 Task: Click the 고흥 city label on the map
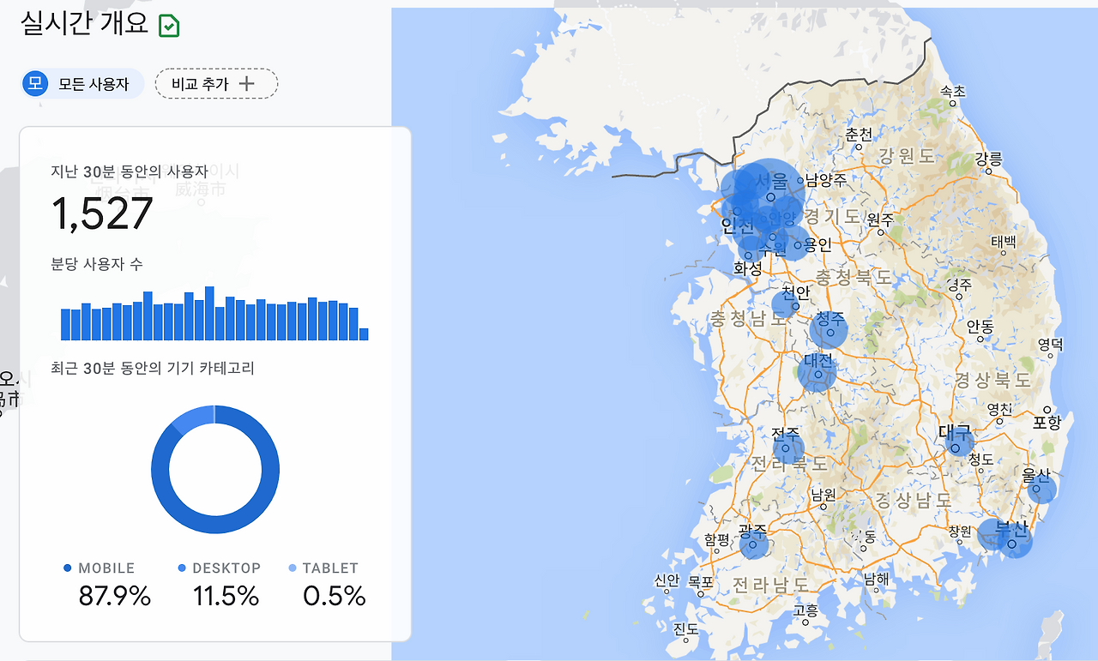(x=805, y=611)
